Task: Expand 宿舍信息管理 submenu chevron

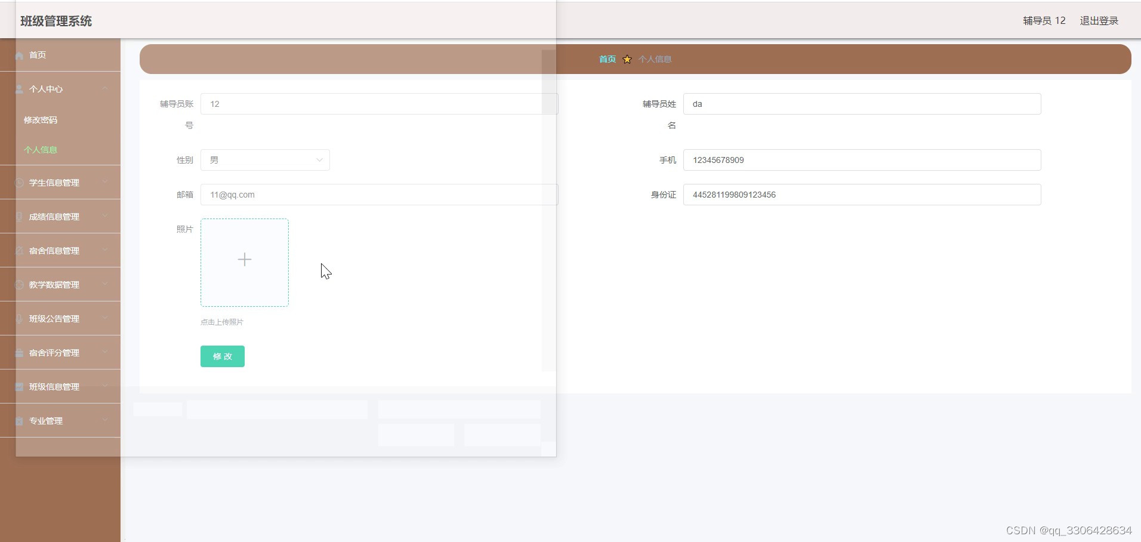Action: [105, 250]
